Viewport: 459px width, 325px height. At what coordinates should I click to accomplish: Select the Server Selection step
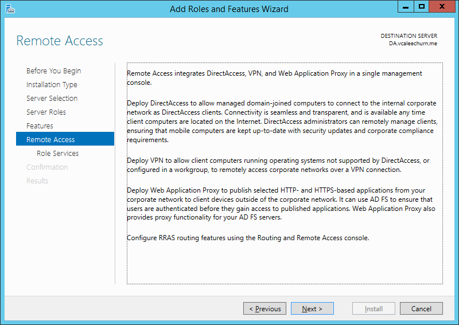(52, 98)
